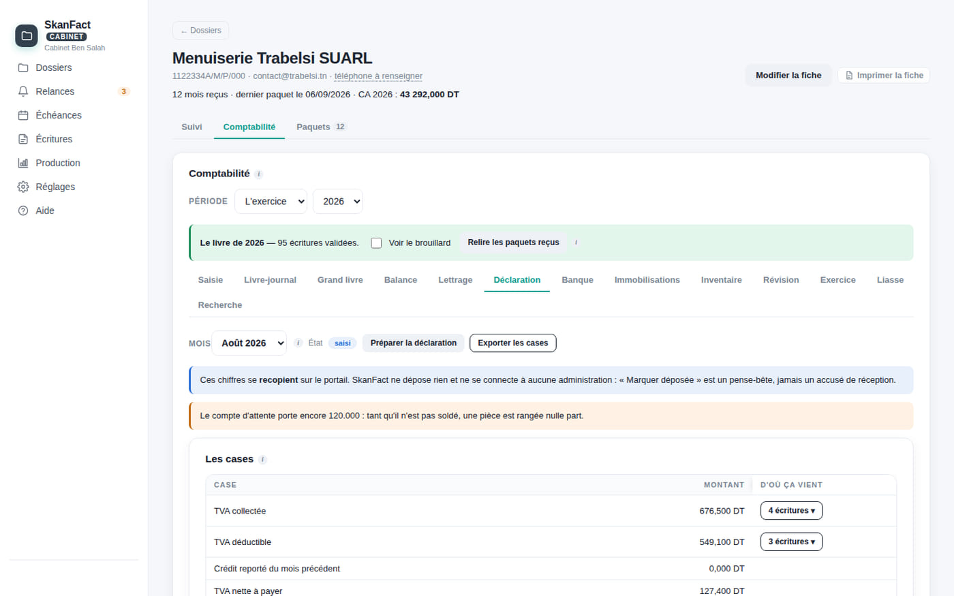
Task: Click the Aide question mark icon
Action: [x=23, y=210]
